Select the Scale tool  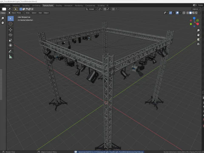click(x=11, y=40)
